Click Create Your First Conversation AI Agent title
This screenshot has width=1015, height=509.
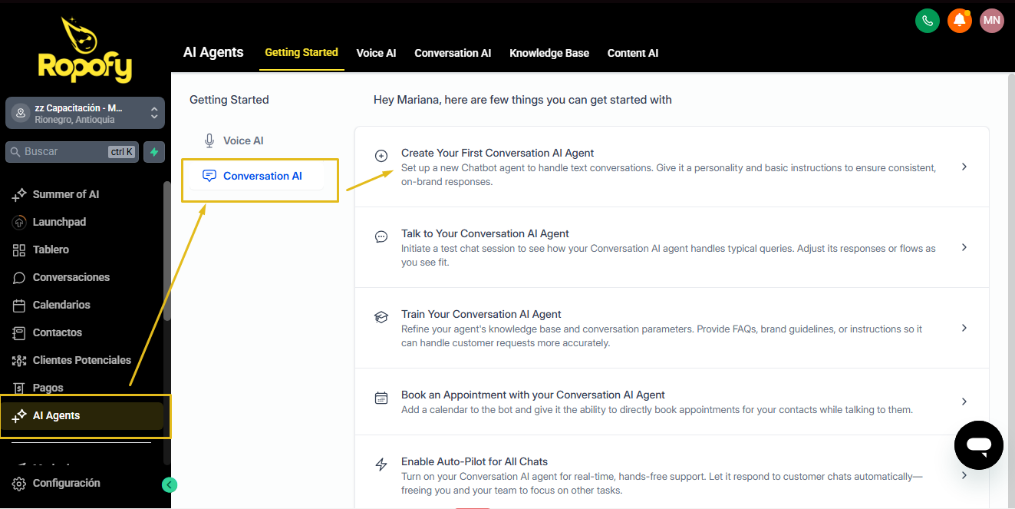498,153
